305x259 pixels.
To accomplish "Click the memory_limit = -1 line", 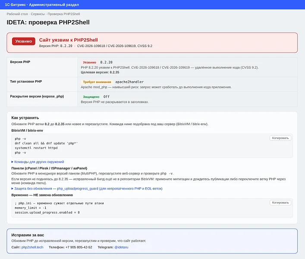I will 31,208.
